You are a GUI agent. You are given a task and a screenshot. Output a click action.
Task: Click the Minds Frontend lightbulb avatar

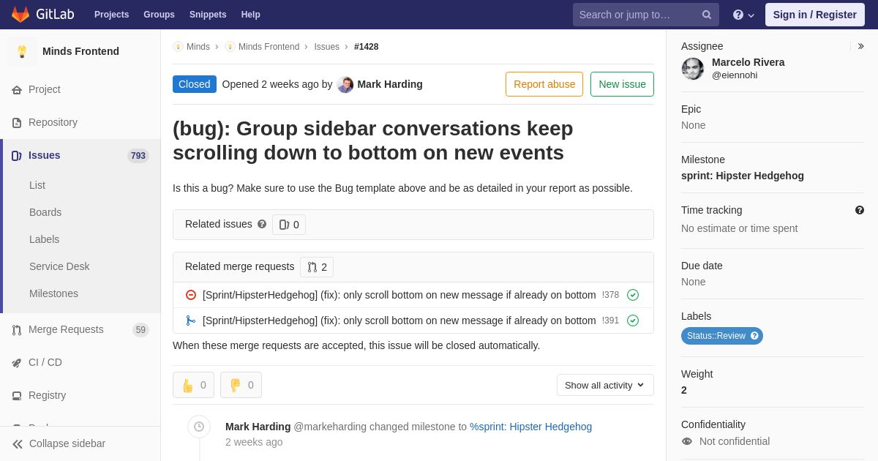click(x=22, y=51)
